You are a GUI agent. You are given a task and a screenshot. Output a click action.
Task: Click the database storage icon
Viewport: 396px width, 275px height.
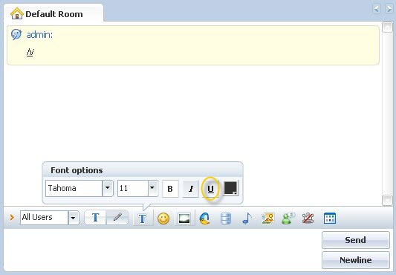(226, 218)
